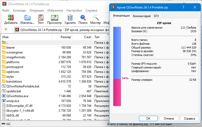
Task: Select the styles folder icon
Action: tap(4, 77)
